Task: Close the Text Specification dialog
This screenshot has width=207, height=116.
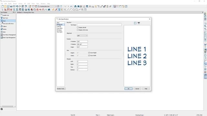Action: point(149,19)
